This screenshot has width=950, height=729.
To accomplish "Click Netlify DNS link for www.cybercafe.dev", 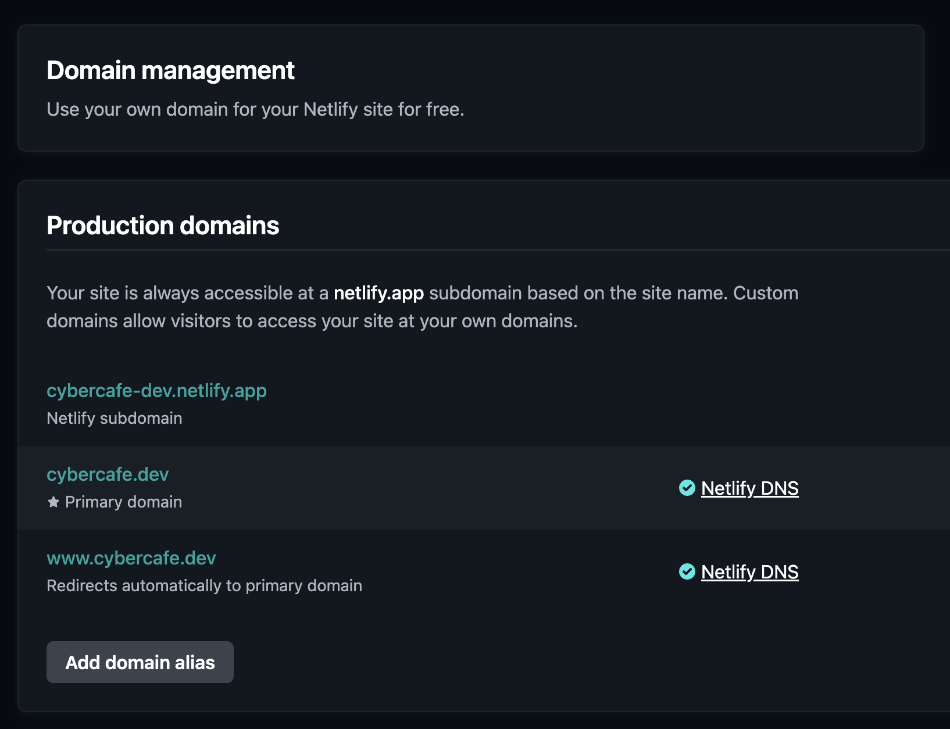I will (x=749, y=572).
